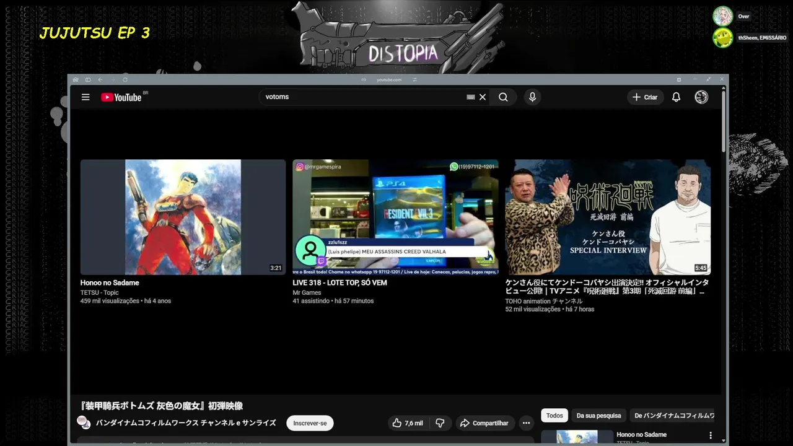Open the Honoo no Sadame video thumbnail
Image resolution: width=793 pixels, height=446 pixels.
coord(183,217)
